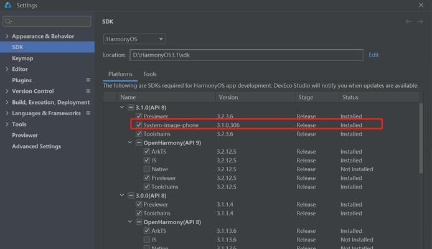
Task: Click the SDK table vertical scrollbar
Action: coord(421,138)
